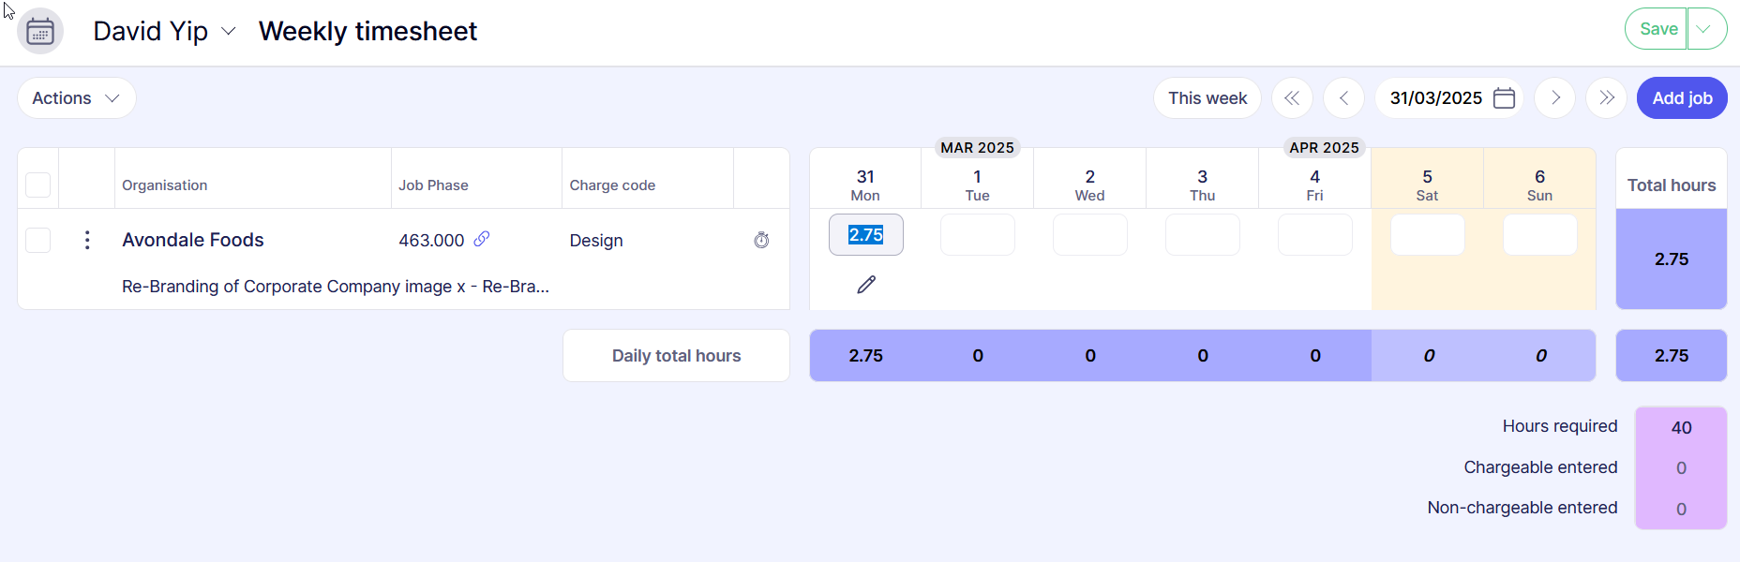Screen dimensions: 1740x562
Task: Open the Actions dropdown menu
Action: click(77, 98)
